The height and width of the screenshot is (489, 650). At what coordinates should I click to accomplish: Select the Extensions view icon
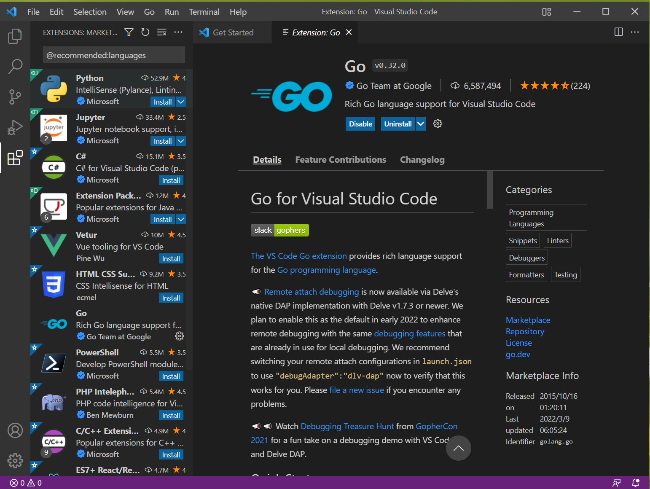(x=15, y=158)
